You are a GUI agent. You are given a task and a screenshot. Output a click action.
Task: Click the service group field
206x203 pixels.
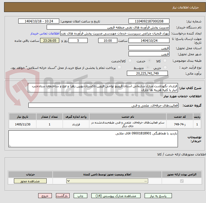coord(103,105)
